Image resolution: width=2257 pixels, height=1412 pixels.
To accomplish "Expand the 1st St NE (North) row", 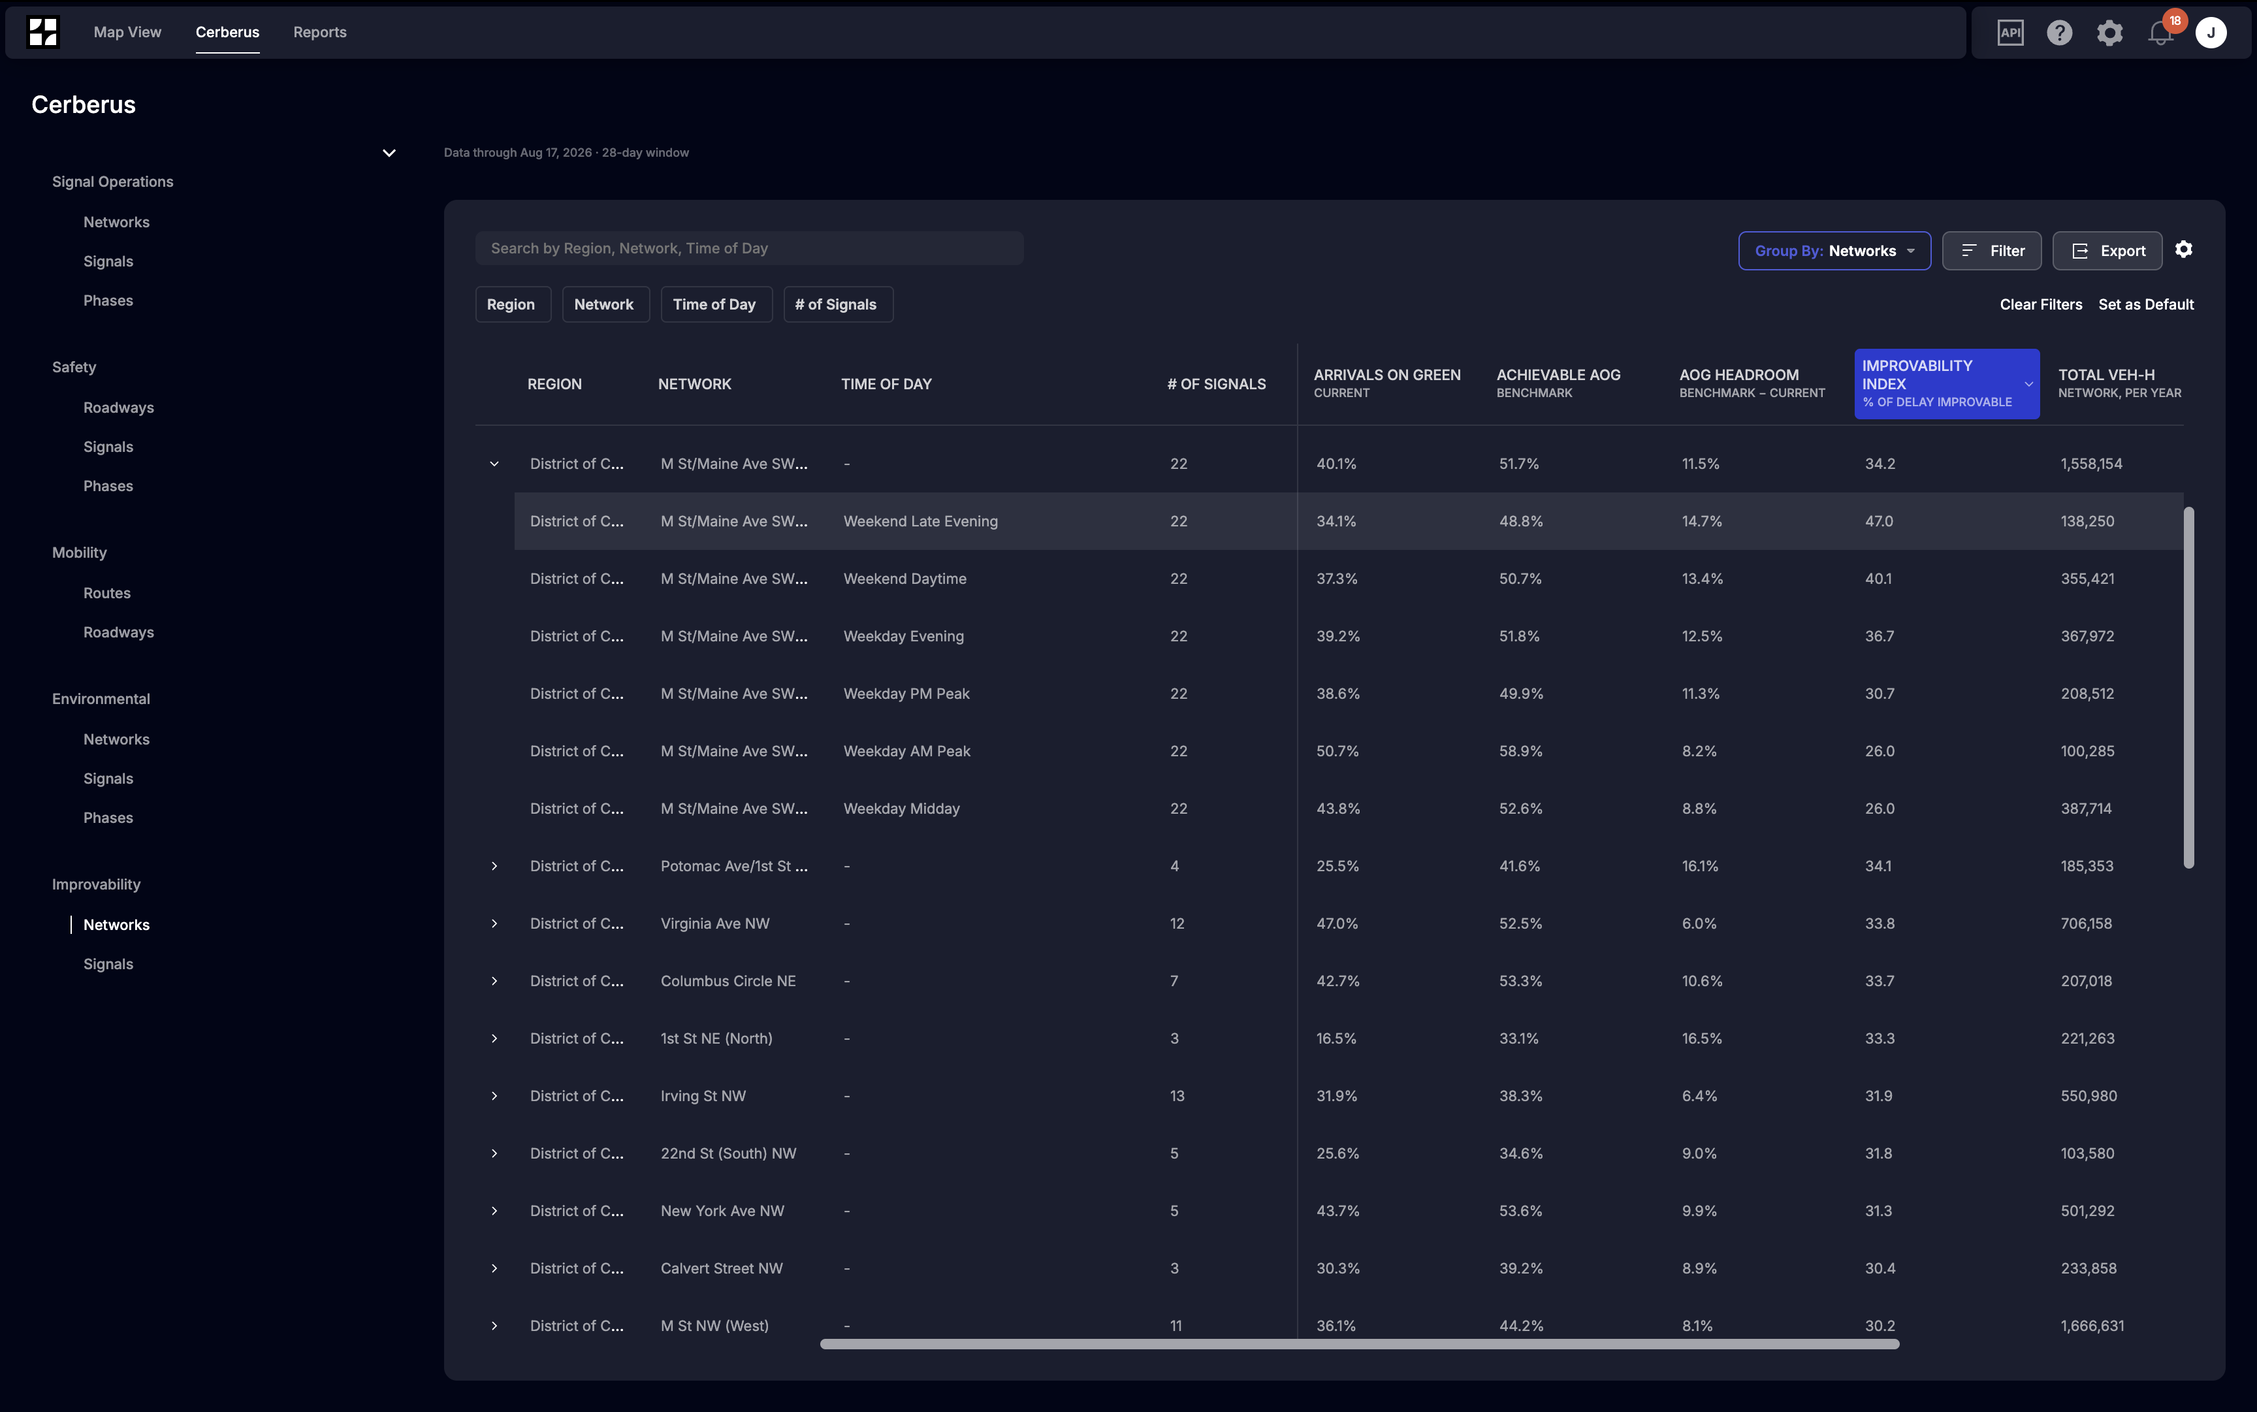I will (494, 1038).
